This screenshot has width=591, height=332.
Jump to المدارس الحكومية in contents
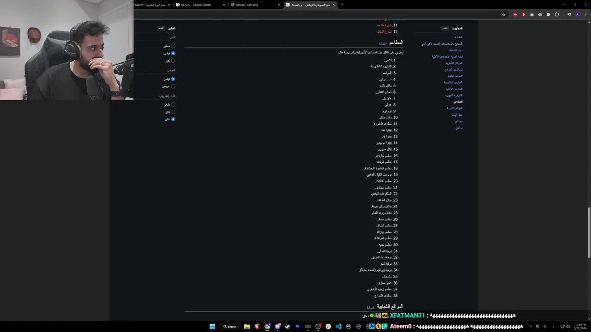click(453, 83)
